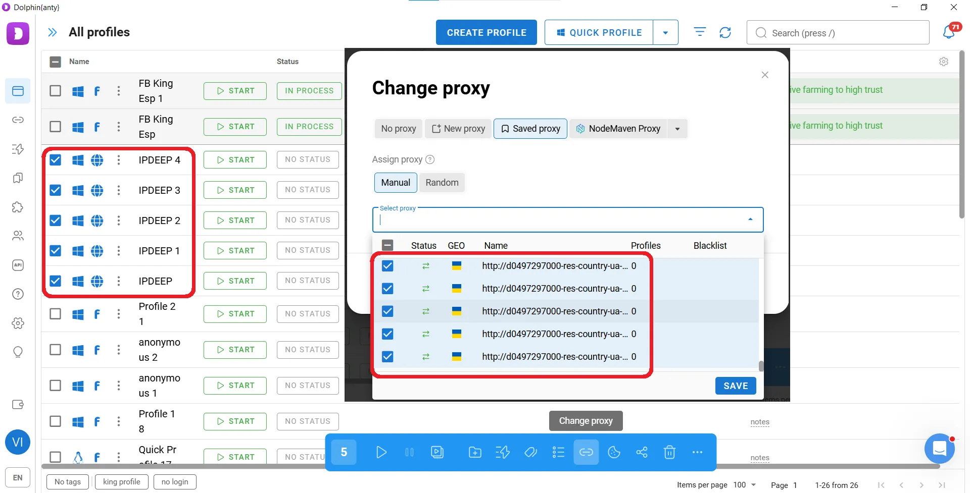Choose Random proxy assignment
Screen dimensions: 970x493
(442, 183)
